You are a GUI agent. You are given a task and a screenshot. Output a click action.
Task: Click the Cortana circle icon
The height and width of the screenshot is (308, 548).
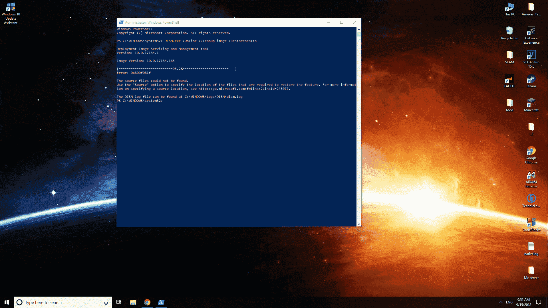(x=19, y=302)
